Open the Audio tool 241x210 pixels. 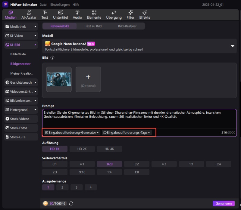click(77, 14)
